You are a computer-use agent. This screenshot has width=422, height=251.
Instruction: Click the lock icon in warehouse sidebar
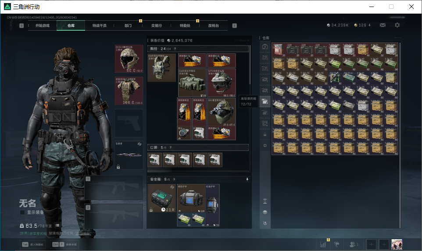tap(265, 134)
